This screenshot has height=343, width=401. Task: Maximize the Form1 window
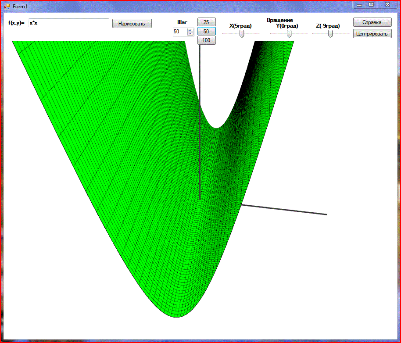point(371,4)
